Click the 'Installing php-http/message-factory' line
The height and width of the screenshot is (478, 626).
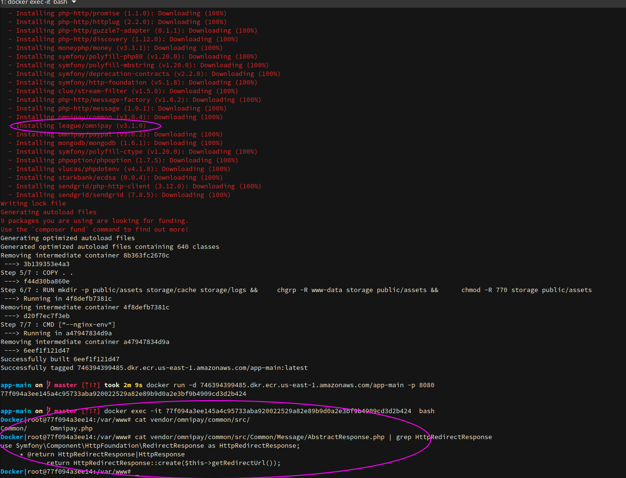(x=134, y=100)
